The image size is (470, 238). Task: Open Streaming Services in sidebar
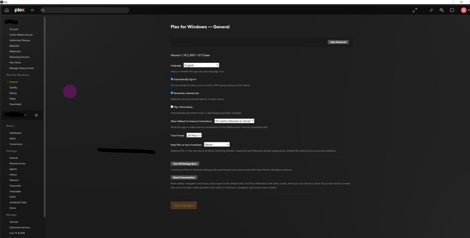19,57
